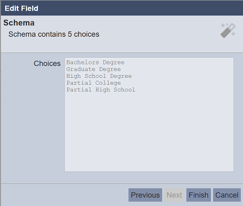Viewport: 243px width, 206px height.
Task: Select the Partial High School choice line
Action: click(101, 90)
